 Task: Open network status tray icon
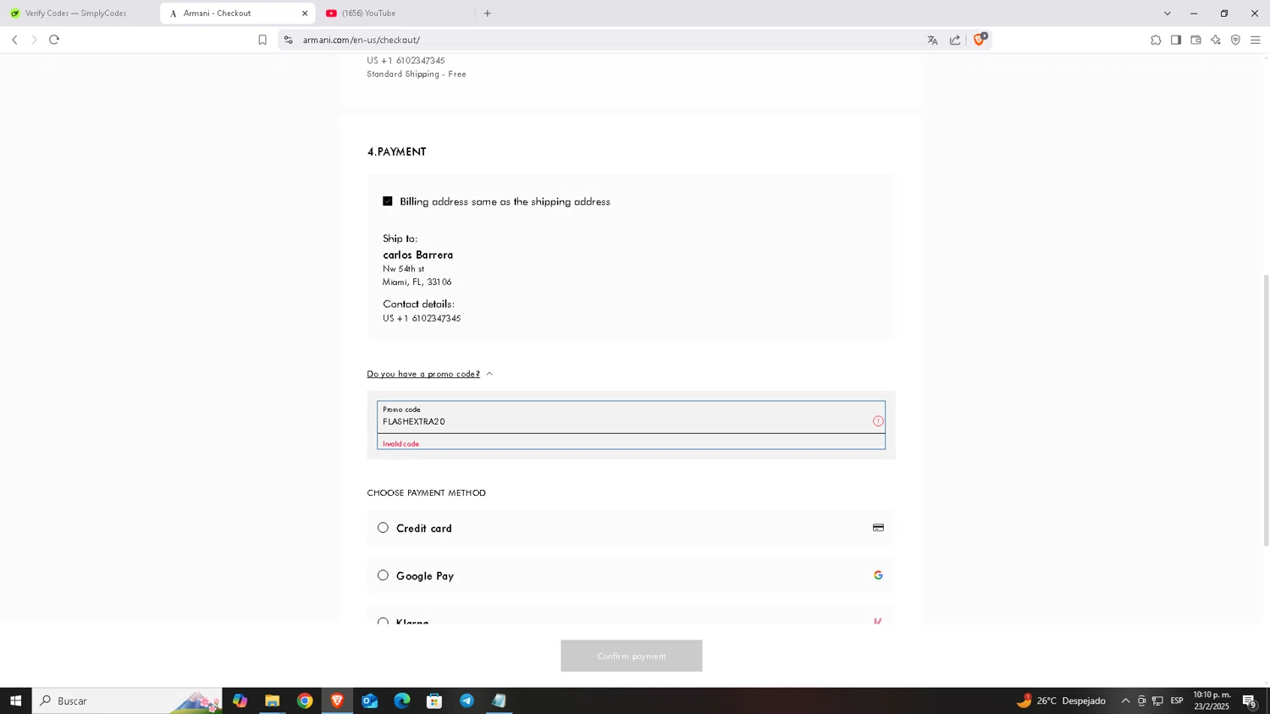click(1157, 700)
